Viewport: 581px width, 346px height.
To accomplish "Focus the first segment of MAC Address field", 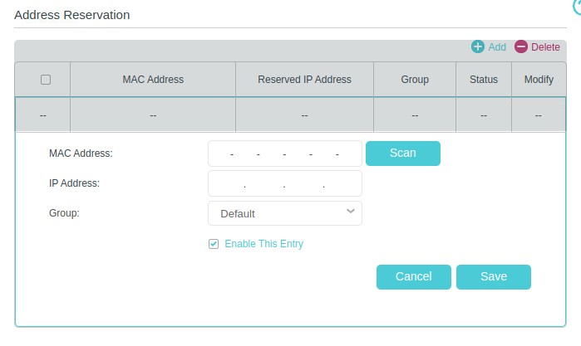I will click(219, 154).
